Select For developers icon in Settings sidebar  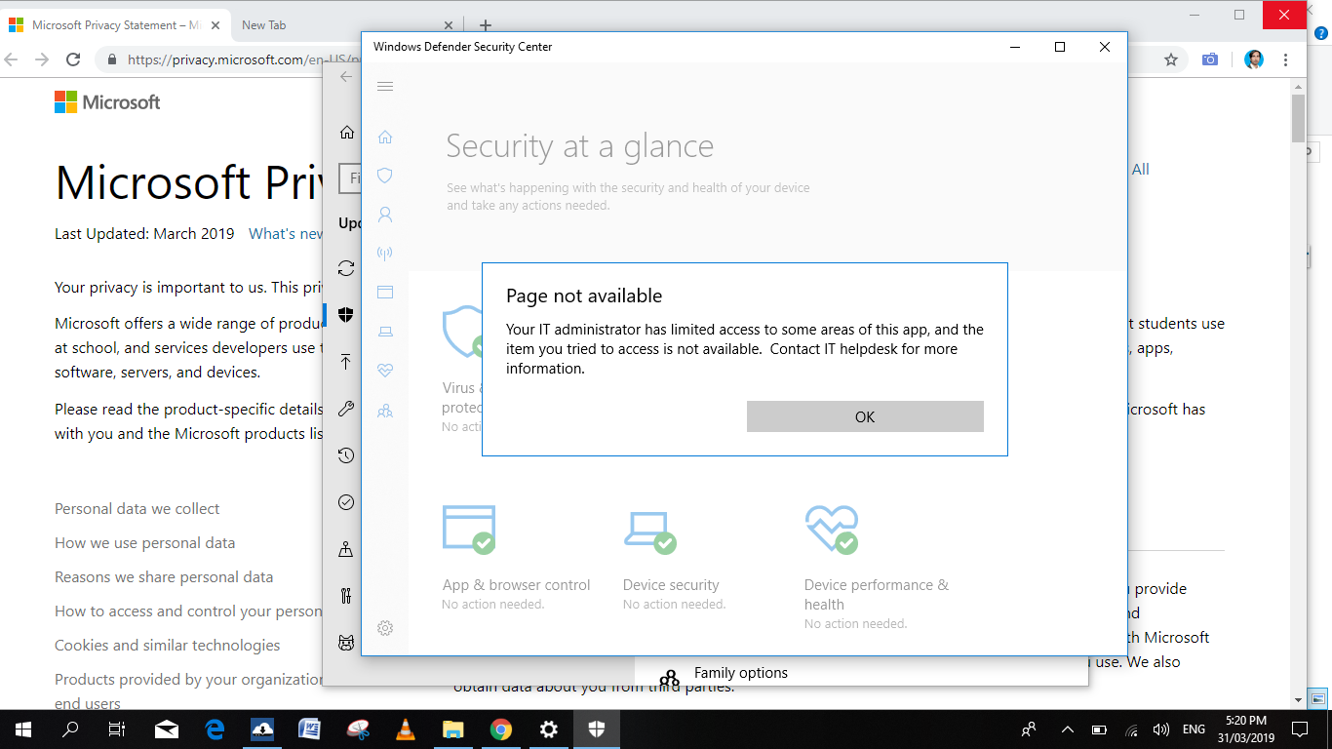click(346, 596)
